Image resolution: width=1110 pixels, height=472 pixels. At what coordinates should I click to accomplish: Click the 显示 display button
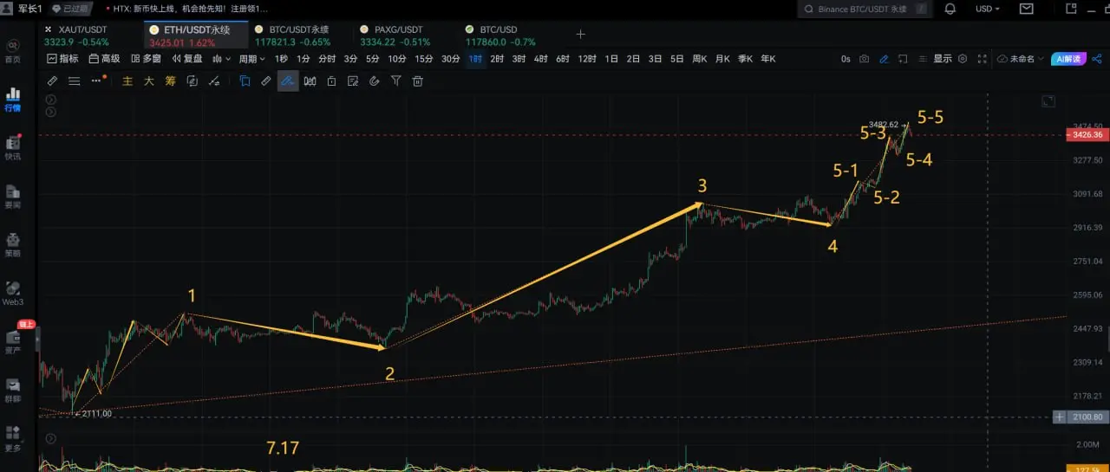[942, 59]
